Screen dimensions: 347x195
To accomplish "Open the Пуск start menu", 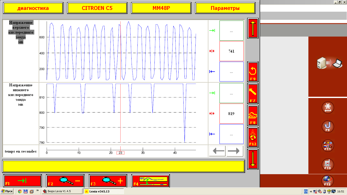I will pos(7,191).
